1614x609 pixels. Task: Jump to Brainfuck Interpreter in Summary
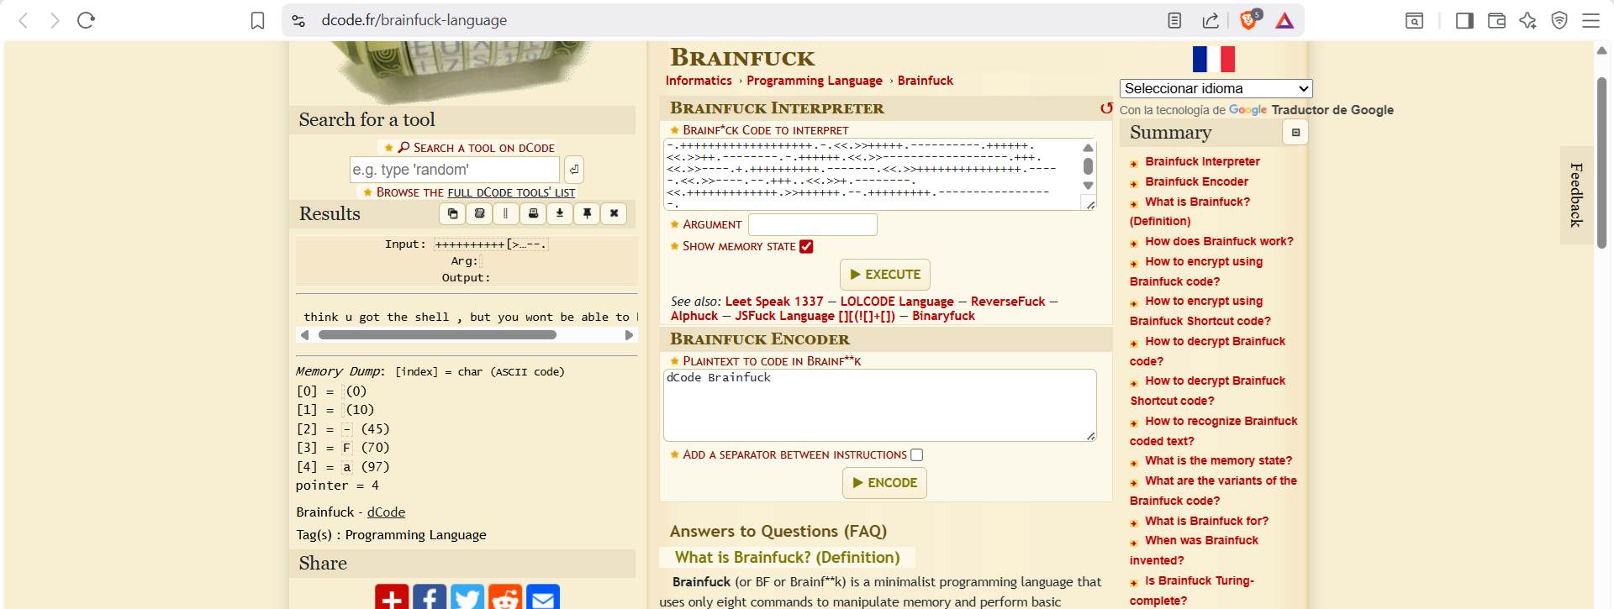[1202, 161]
